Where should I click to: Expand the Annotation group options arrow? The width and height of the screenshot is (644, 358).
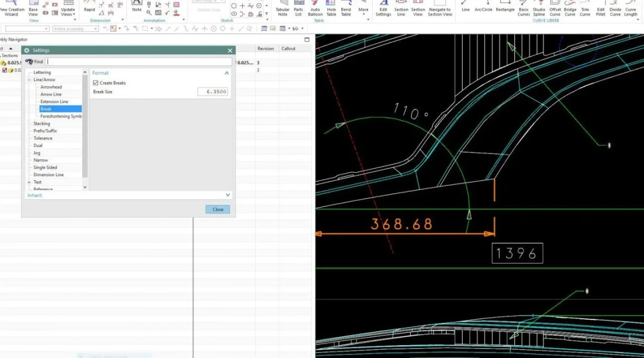point(183,20)
